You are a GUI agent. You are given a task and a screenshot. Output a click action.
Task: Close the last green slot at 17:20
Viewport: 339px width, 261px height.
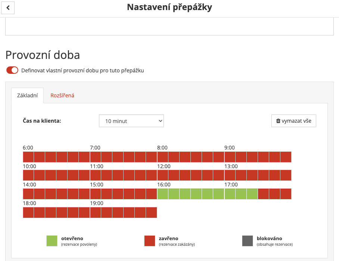pos(252,194)
